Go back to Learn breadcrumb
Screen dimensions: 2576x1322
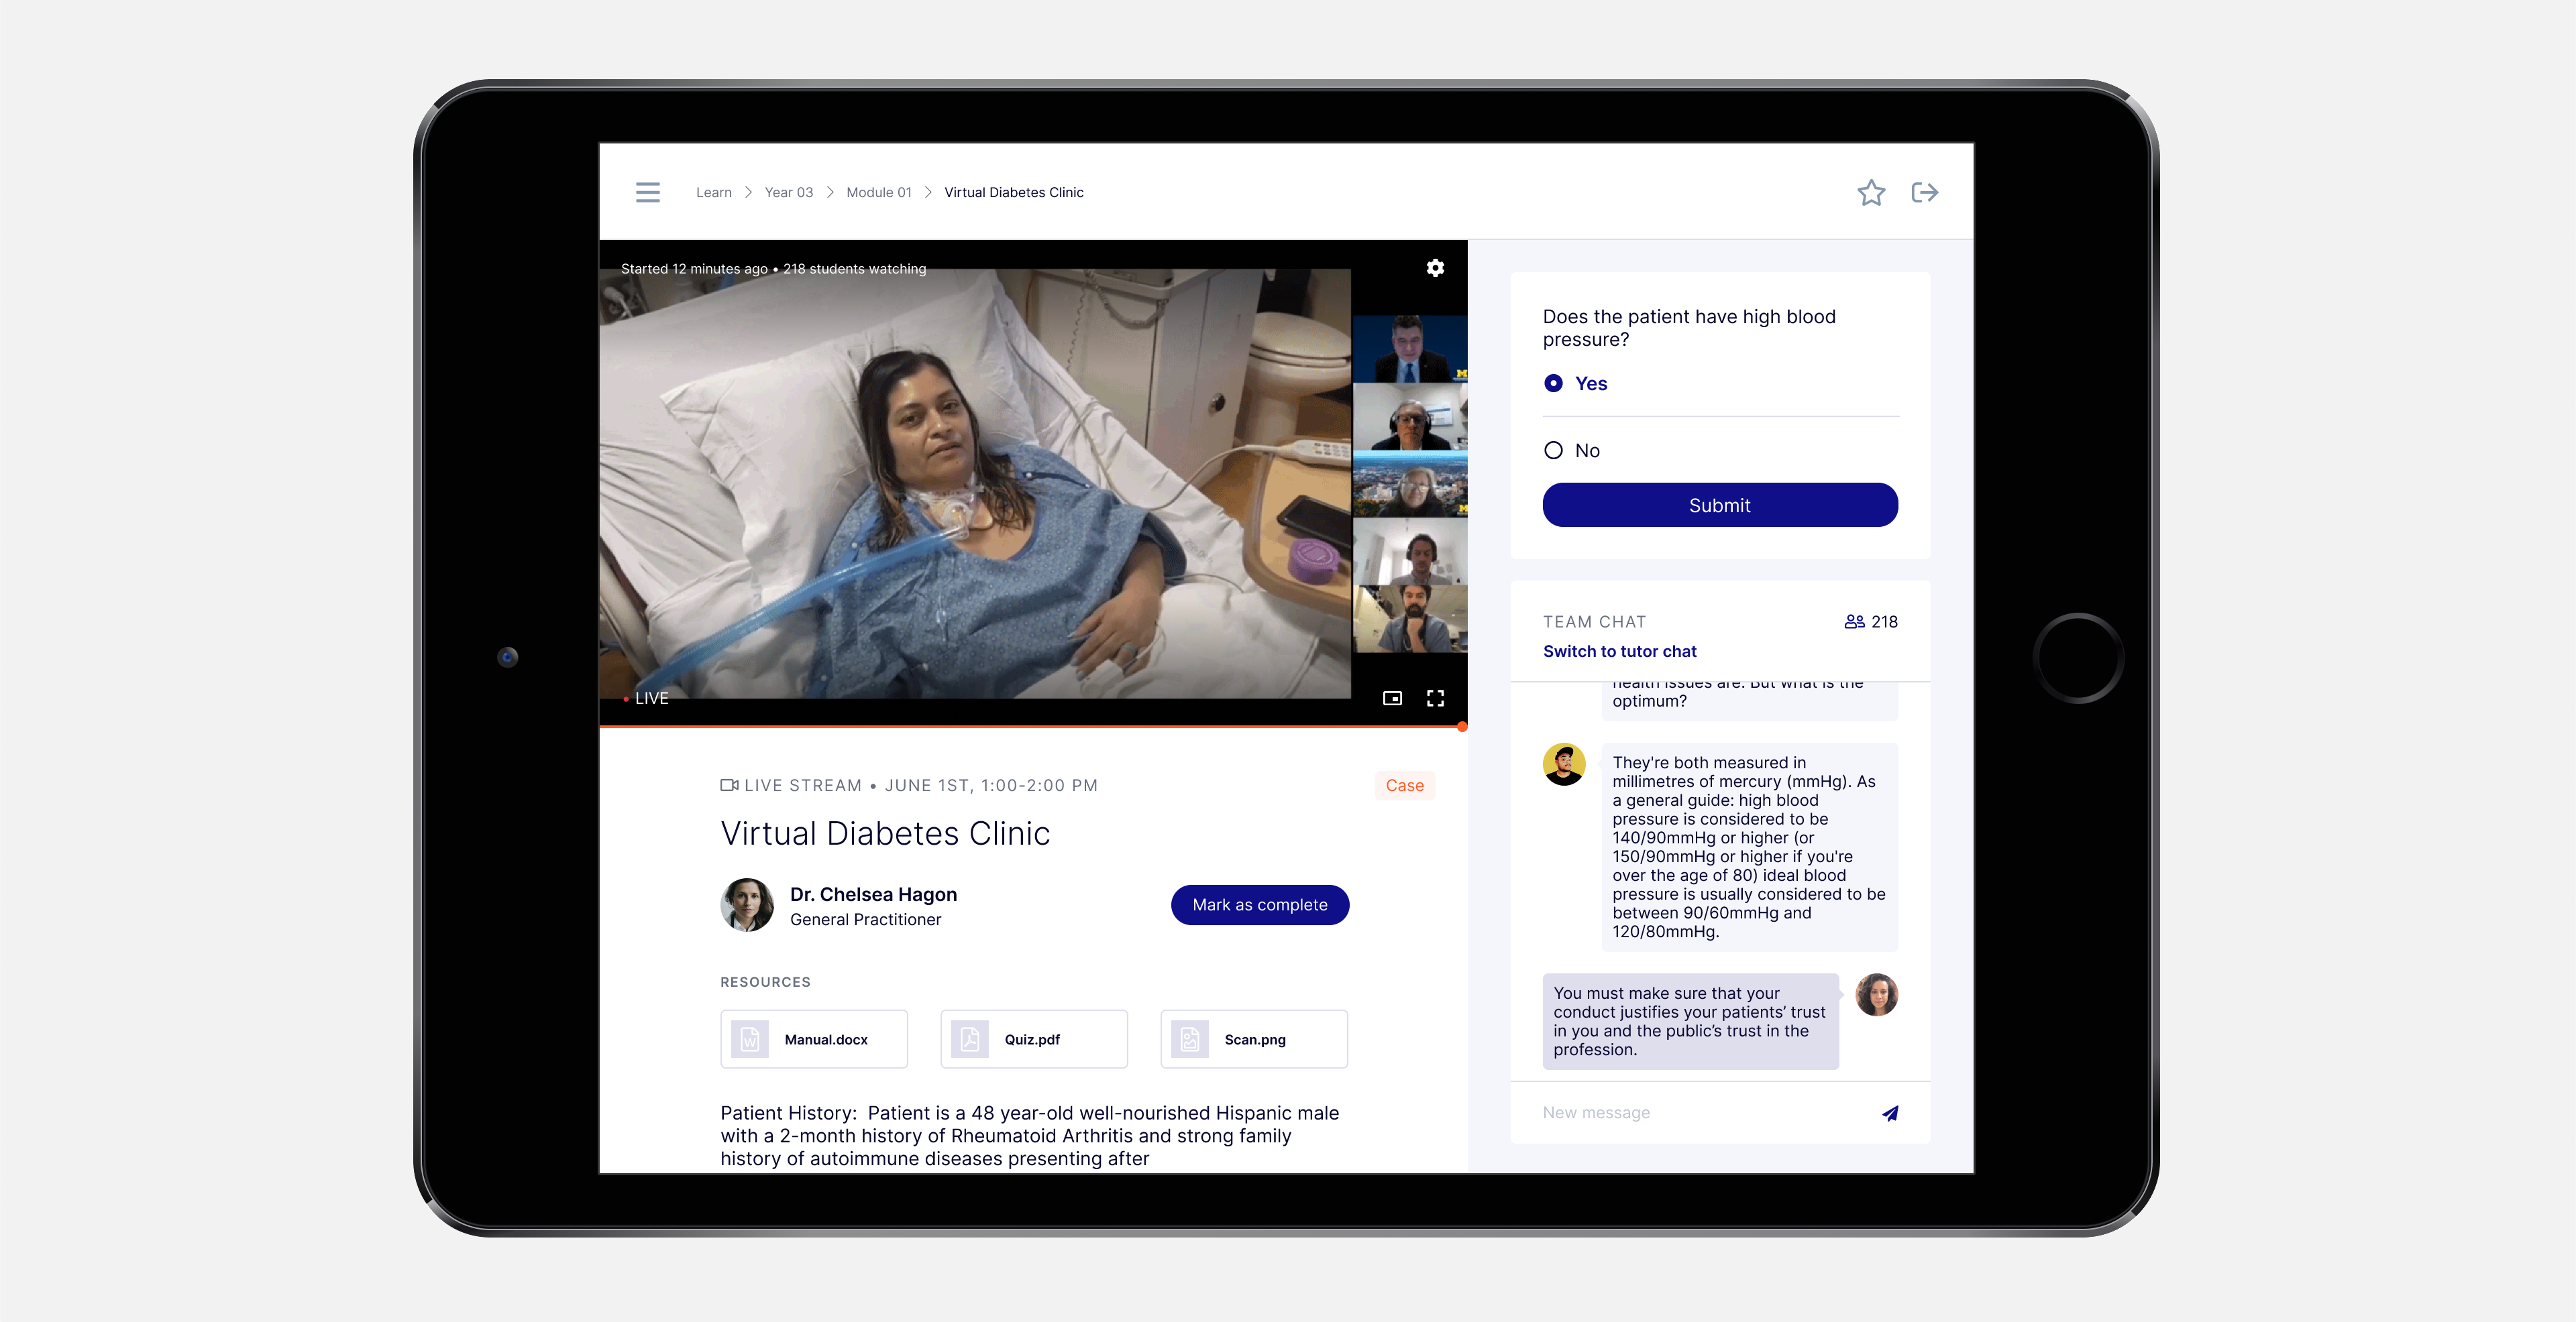coord(713,192)
